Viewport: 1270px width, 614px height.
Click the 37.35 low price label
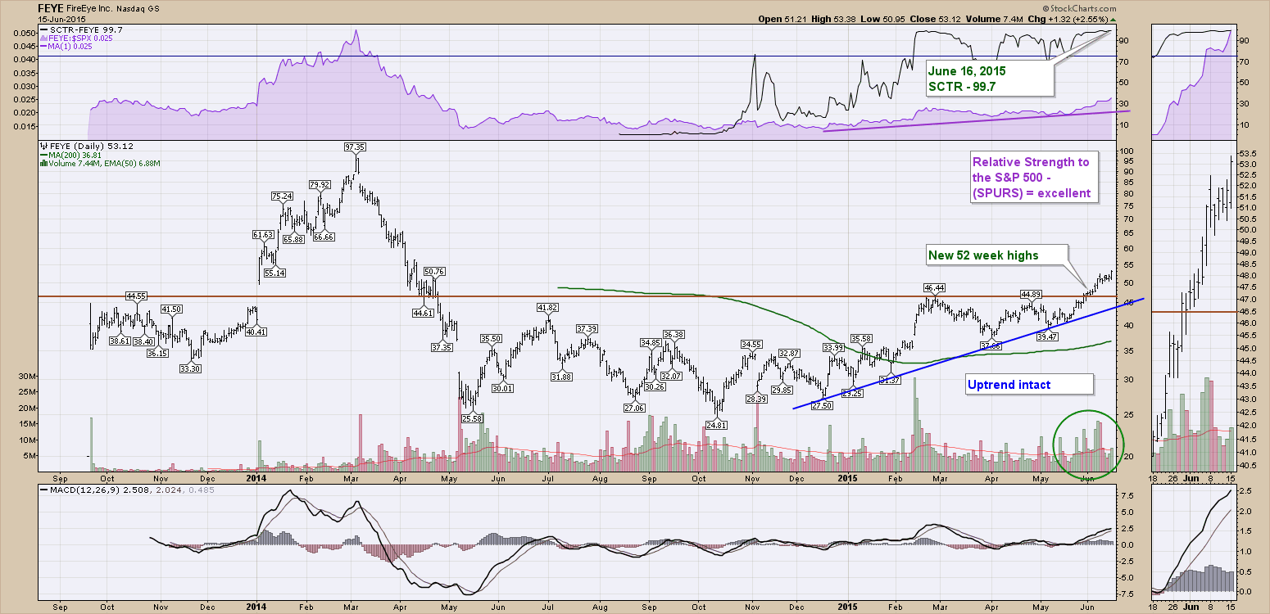click(442, 348)
